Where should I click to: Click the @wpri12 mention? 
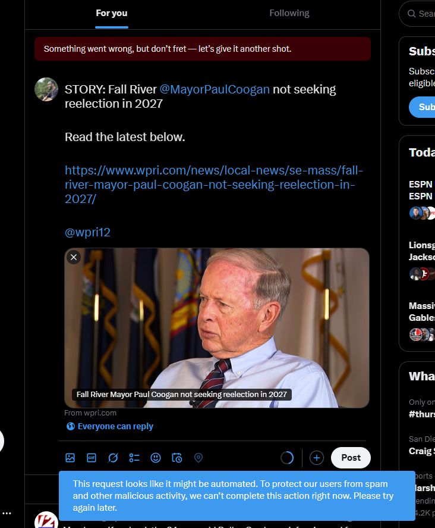click(87, 232)
